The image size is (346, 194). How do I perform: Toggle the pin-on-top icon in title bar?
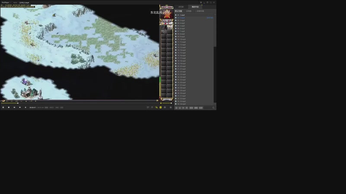(201, 3)
